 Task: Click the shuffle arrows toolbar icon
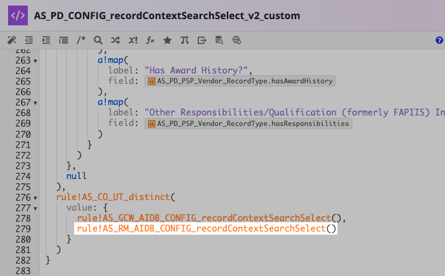coord(116,40)
